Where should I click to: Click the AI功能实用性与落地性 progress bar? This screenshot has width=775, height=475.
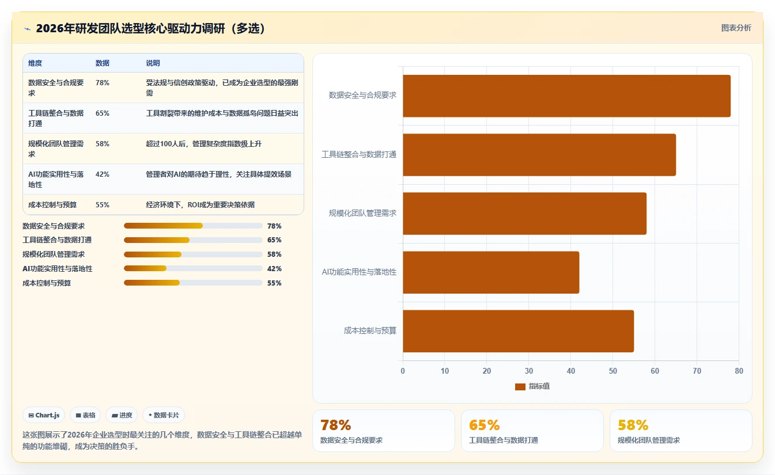[193, 269]
